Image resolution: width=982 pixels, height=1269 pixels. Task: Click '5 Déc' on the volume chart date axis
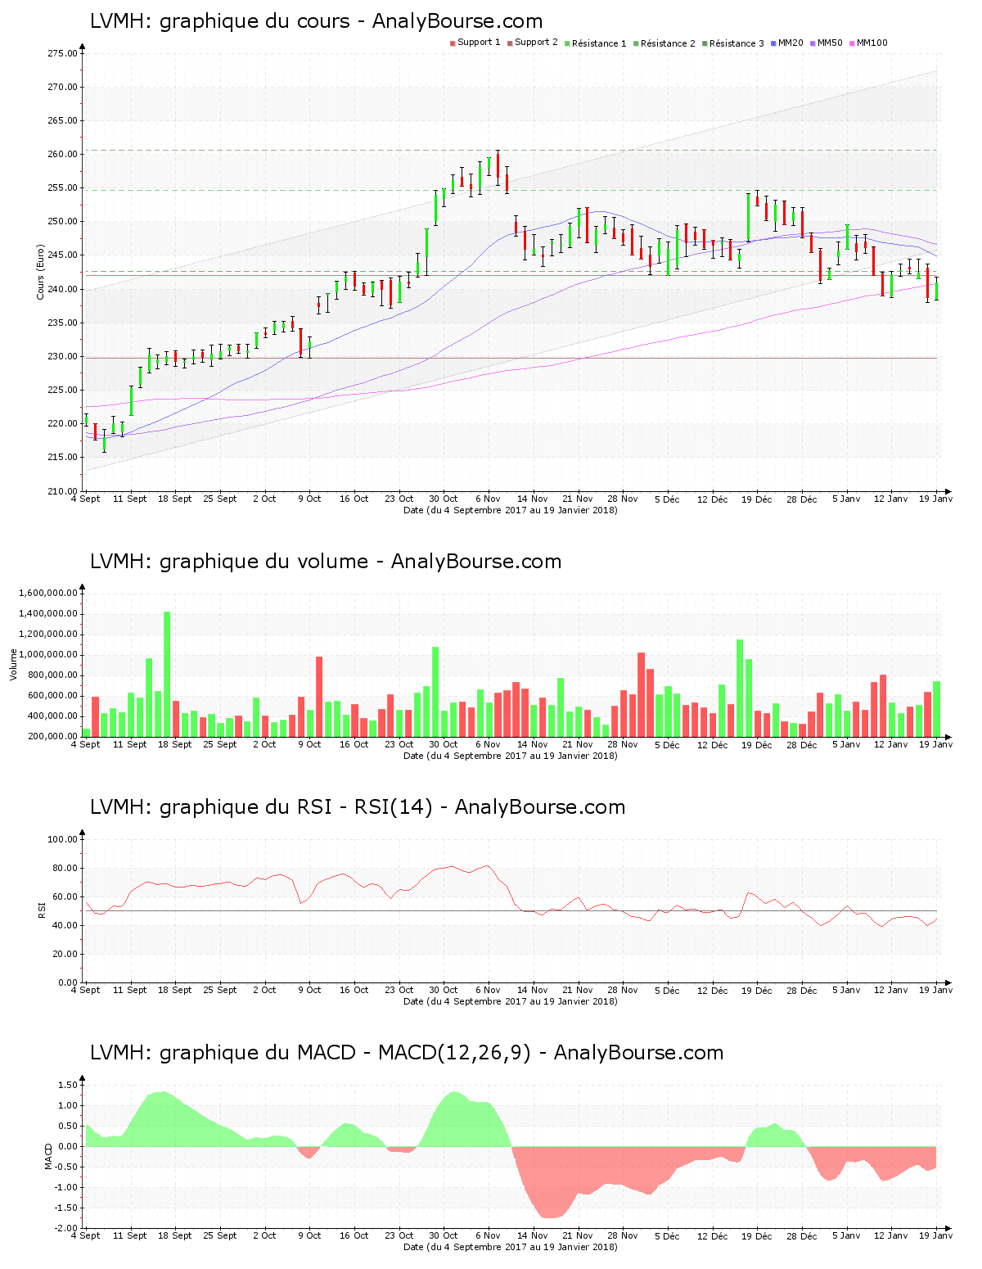(667, 744)
